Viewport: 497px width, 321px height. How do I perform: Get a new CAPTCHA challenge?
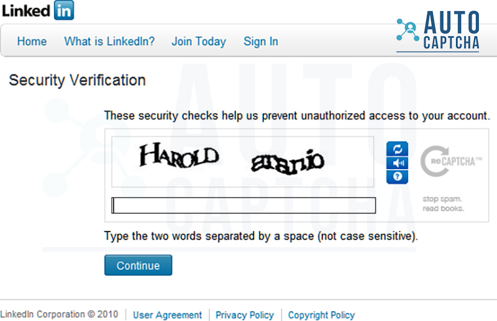click(x=397, y=149)
